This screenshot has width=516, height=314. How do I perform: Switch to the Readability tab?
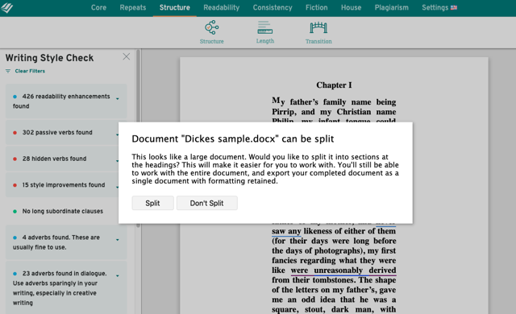(222, 7)
